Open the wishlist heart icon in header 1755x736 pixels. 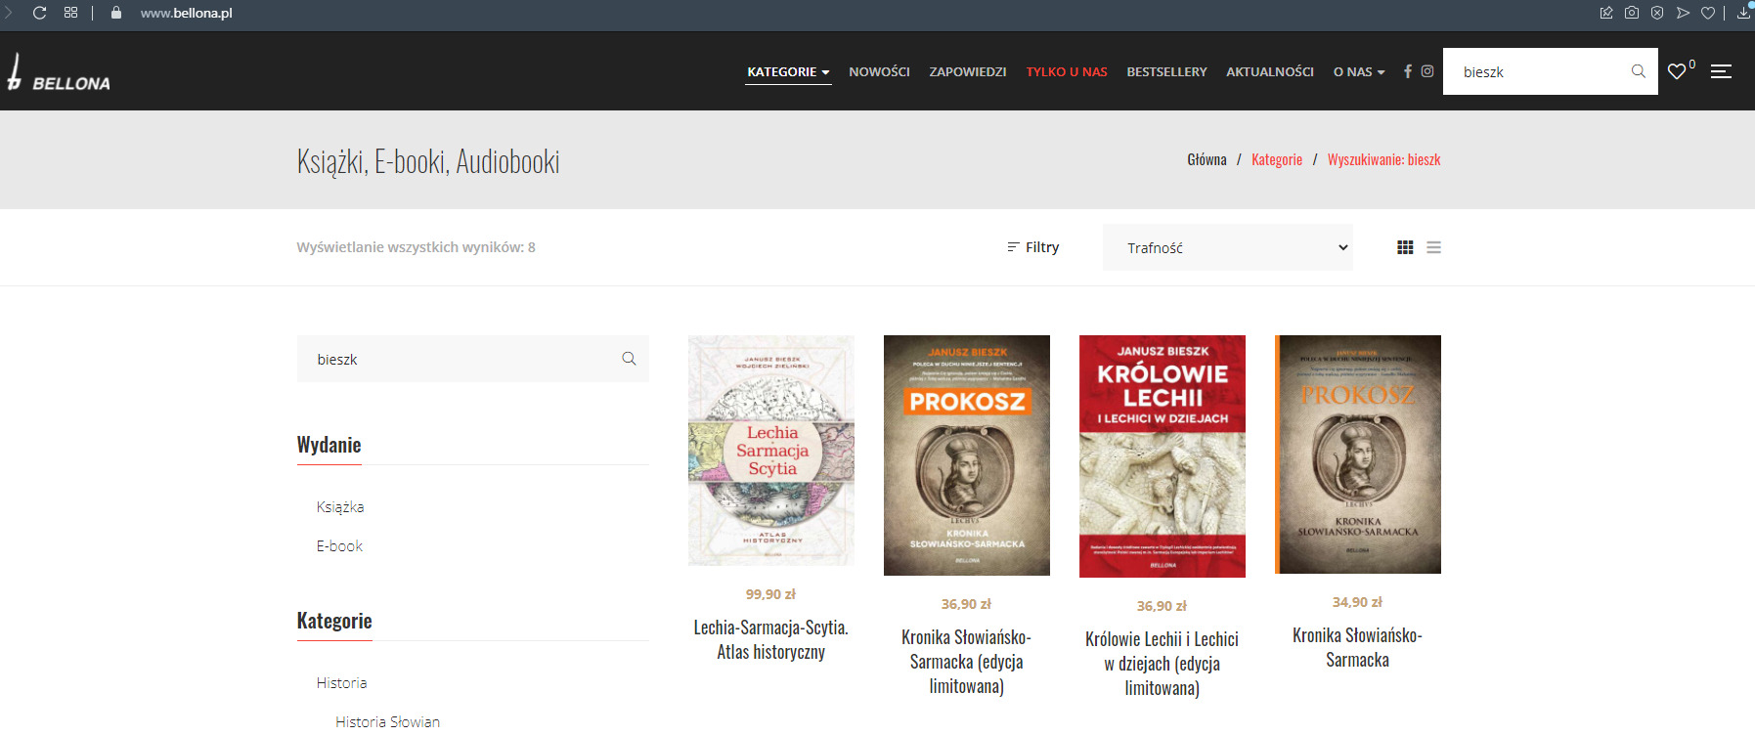coord(1678,71)
